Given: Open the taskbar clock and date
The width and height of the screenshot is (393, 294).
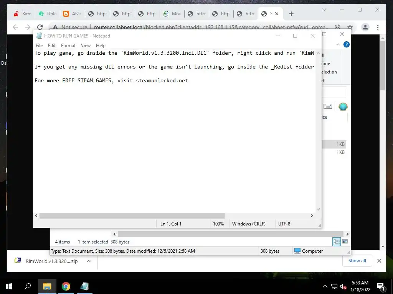Looking at the screenshot, I should point(360,286).
